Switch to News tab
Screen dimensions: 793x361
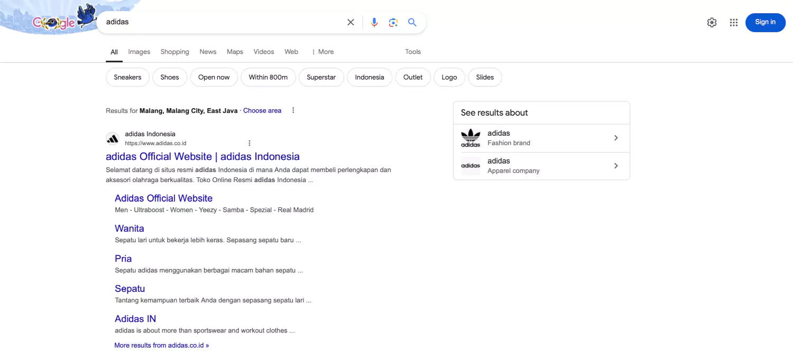point(208,52)
